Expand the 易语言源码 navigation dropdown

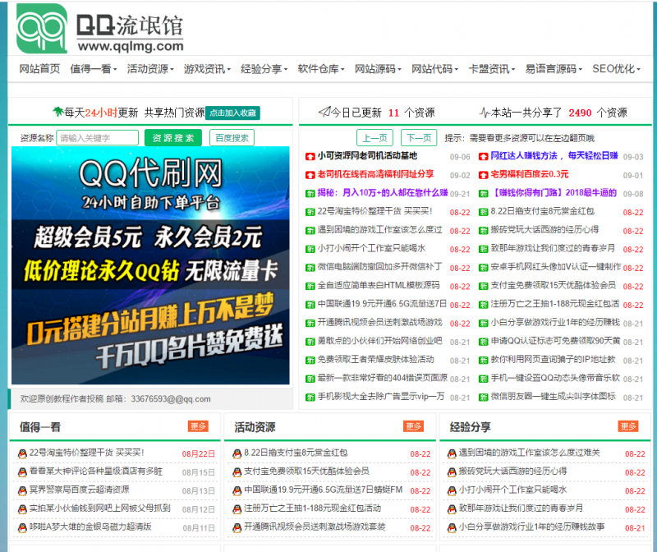(x=554, y=69)
